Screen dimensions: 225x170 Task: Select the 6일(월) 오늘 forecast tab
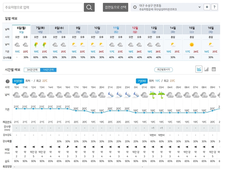click(21, 30)
